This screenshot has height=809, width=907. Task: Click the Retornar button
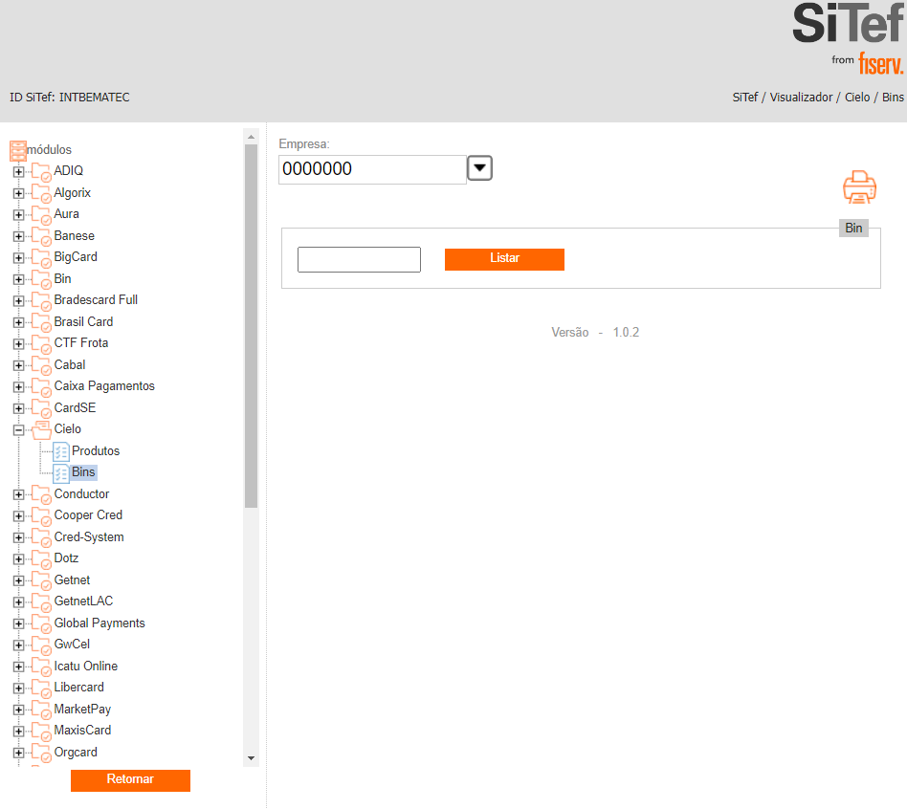tap(130, 780)
